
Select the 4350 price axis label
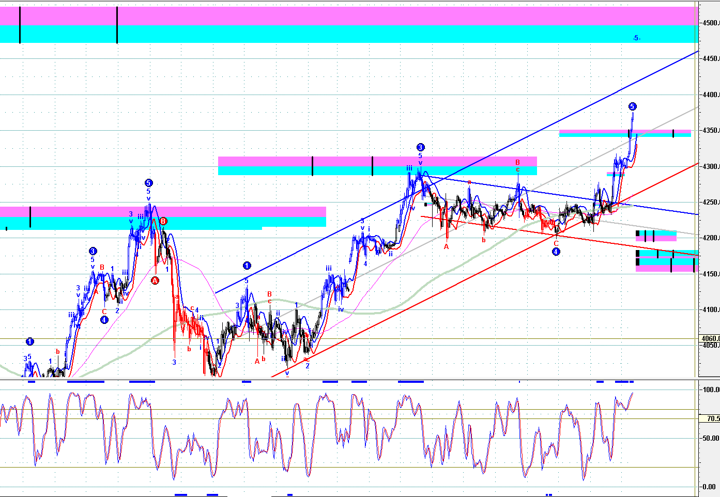710,131
